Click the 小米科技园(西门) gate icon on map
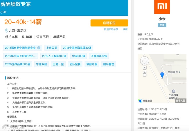 [x=173, y=91]
